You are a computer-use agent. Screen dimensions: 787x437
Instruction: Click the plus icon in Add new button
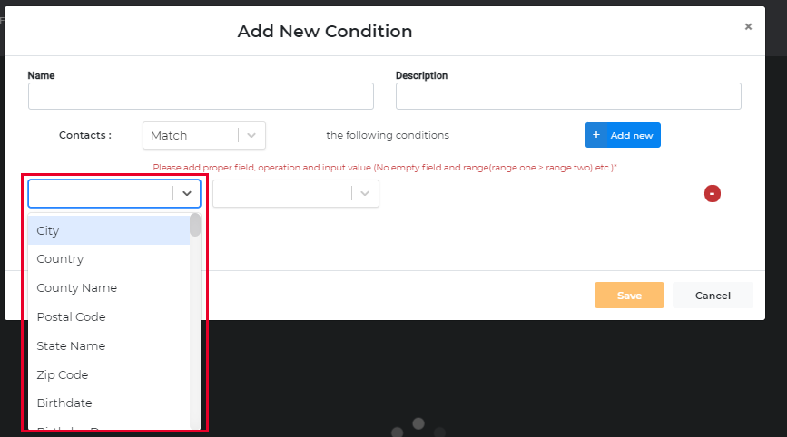click(x=596, y=135)
